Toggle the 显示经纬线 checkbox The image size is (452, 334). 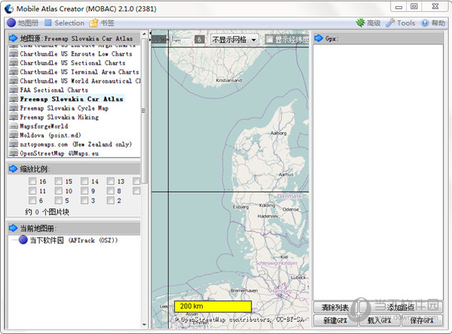tap(269, 39)
